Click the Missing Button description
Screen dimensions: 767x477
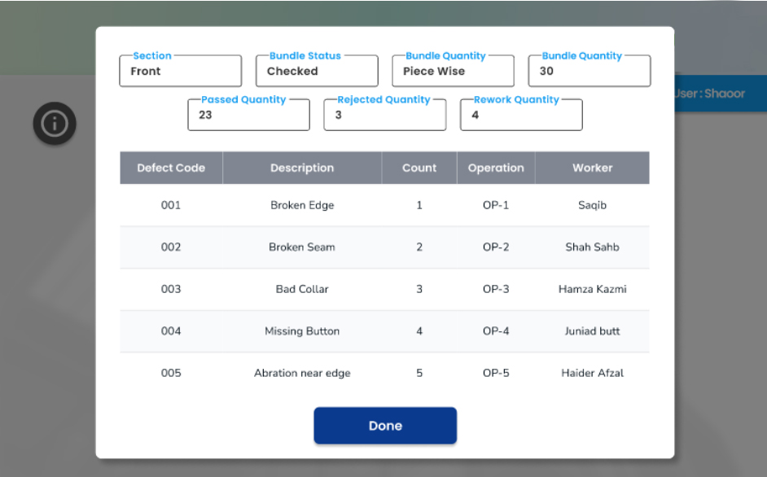point(302,331)
